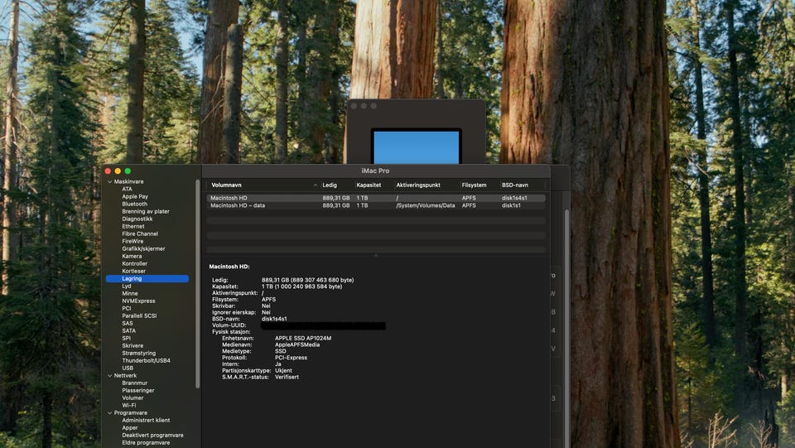Select the Macintosh HD volume row

(229, 198)
